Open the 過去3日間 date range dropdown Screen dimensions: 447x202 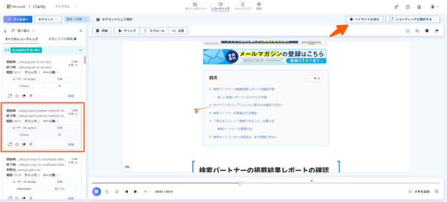77,19
